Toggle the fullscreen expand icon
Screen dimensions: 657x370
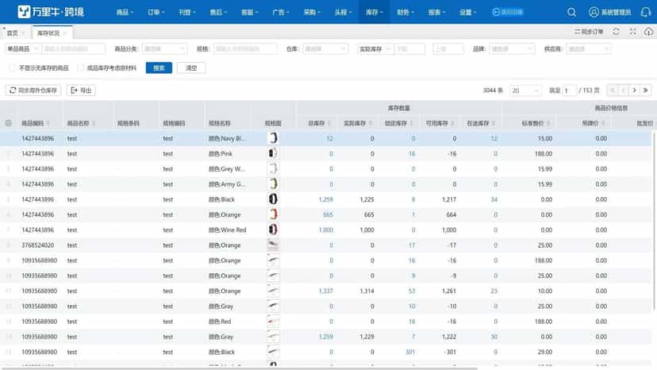tap(632, 32)
